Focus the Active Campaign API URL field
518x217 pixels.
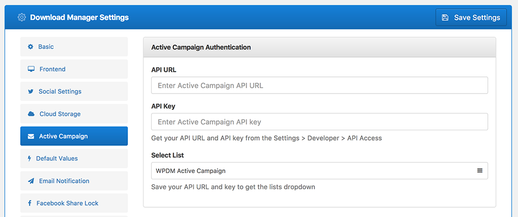(x=320, y=85)
